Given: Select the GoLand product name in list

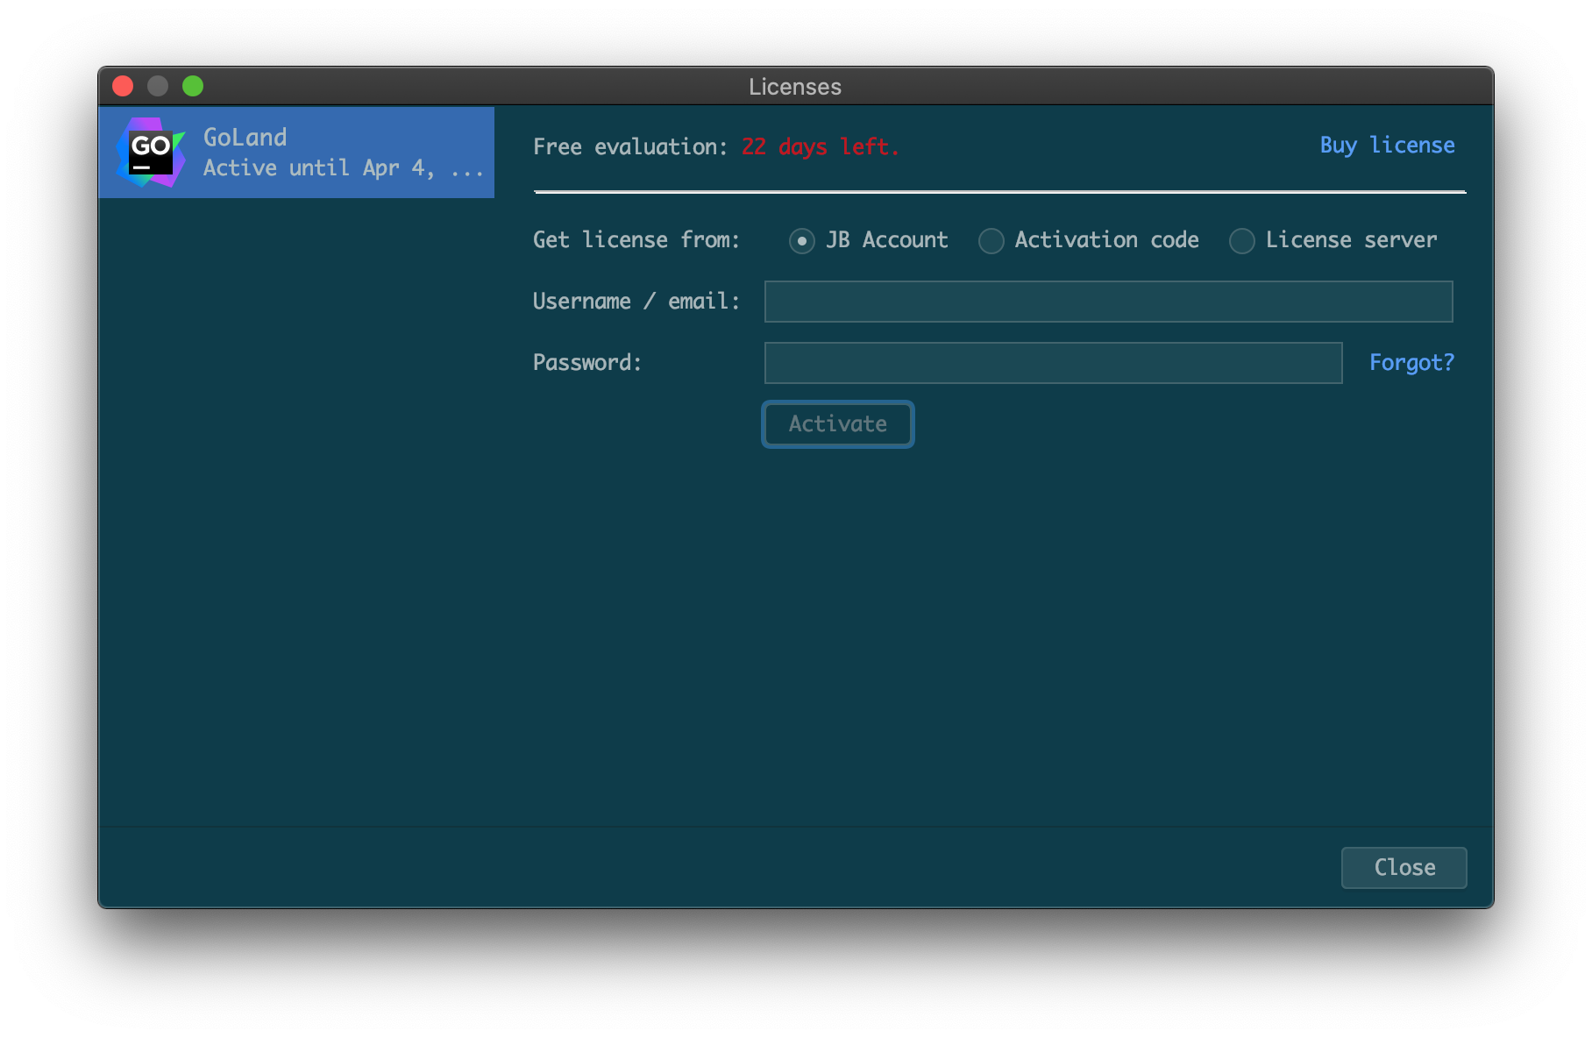Looking at the screenshot, I should click(x=245, y=138).
